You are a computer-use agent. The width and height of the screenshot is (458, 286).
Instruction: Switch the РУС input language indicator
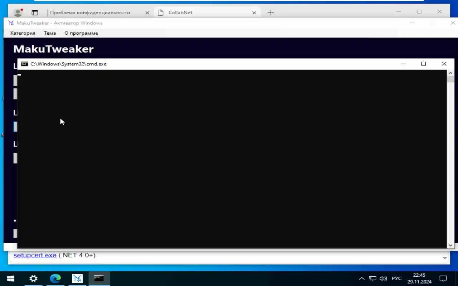(396, 278)
